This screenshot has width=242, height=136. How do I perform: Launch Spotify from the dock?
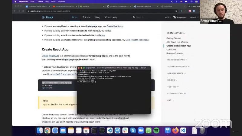coord(156,130)
